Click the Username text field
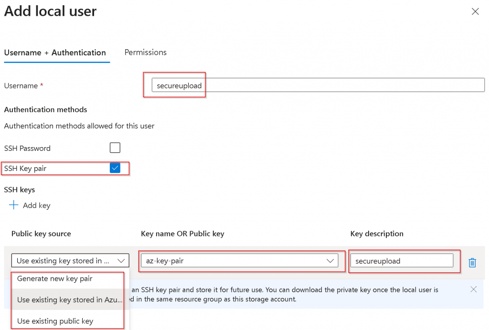489x330 pixels. click(318, 85)
